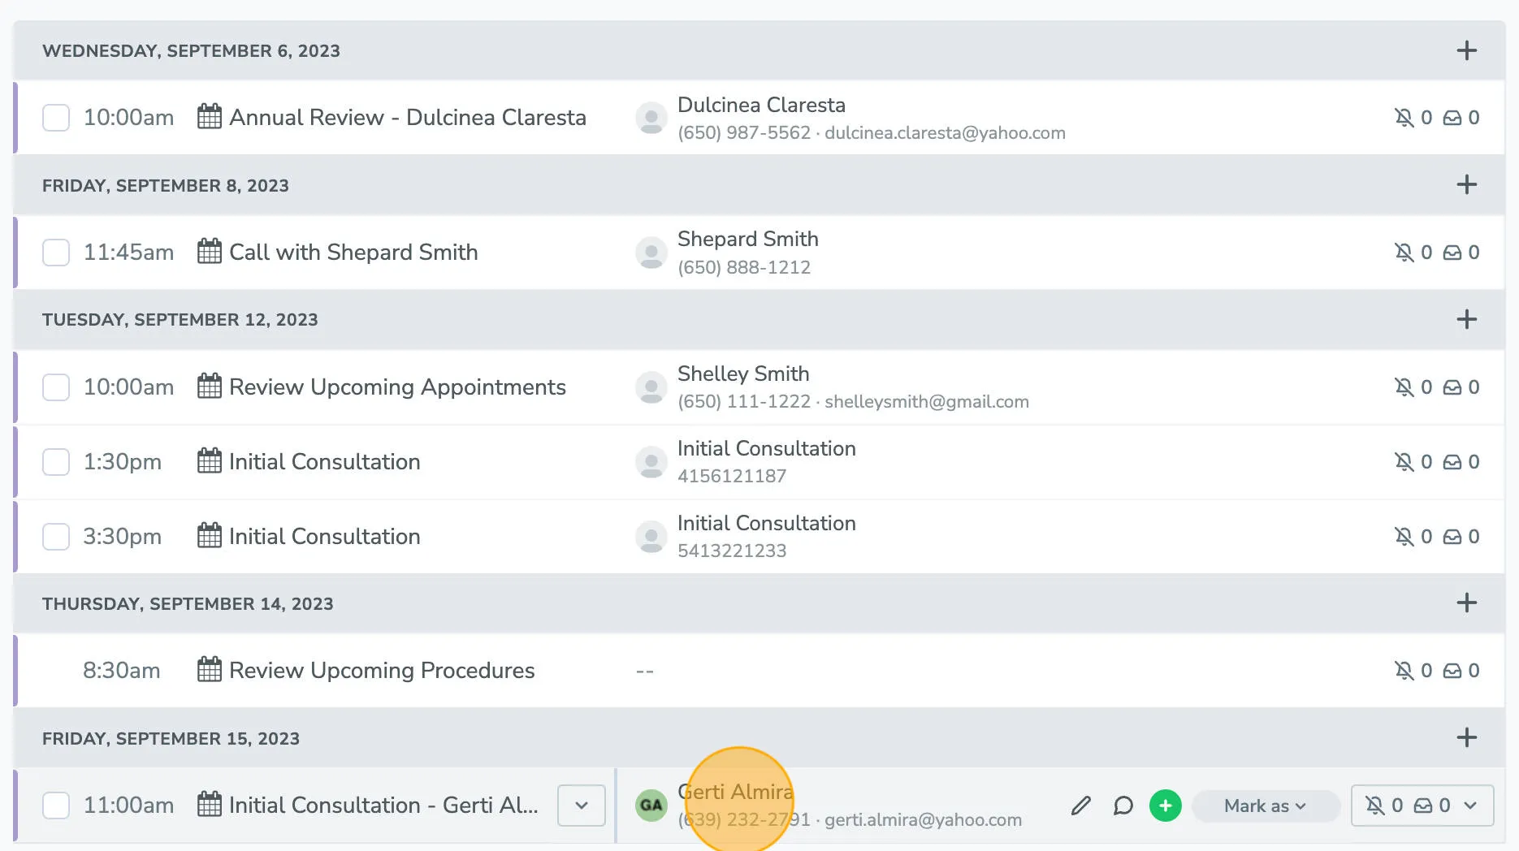Click the Review Upcoming Procedures event title

click(381, 671)
